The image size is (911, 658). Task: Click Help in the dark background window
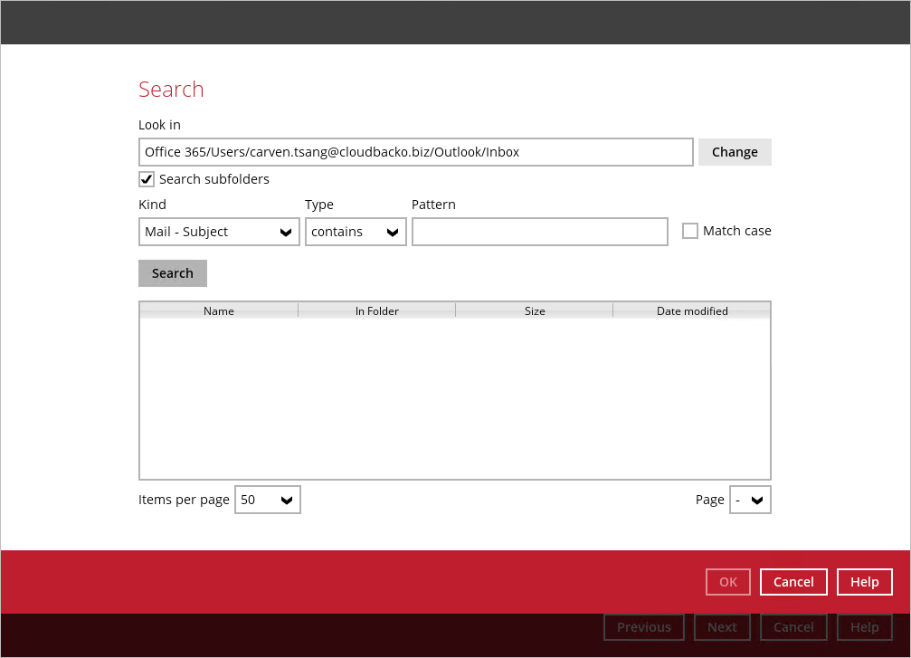click(x=865, y=627)
